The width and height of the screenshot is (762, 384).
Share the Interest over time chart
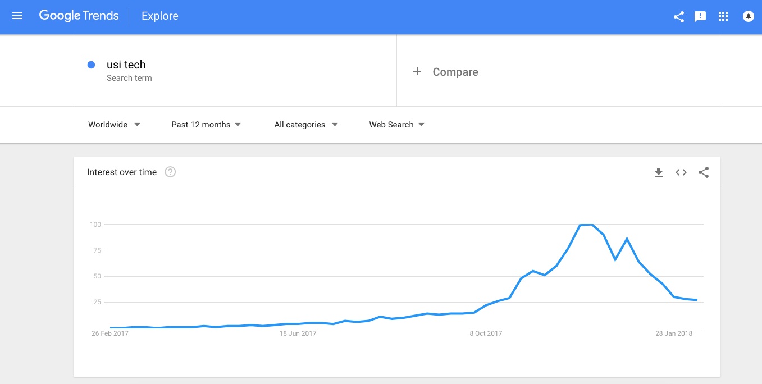(704, 172)
